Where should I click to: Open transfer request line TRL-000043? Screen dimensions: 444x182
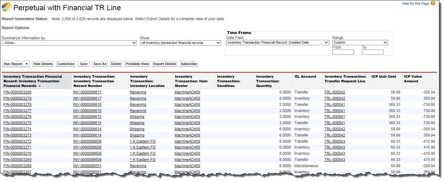tap(334, 141)
